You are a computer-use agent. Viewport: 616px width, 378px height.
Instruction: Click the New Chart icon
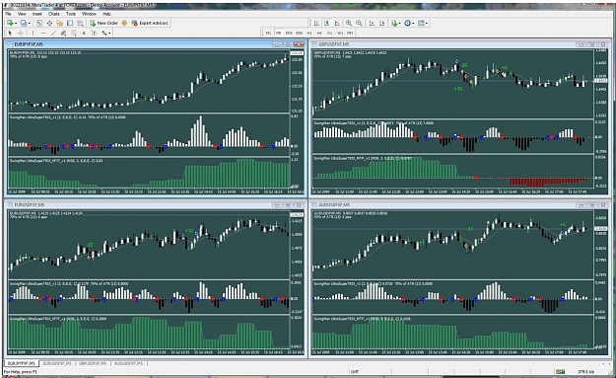[x=10, y=24]
